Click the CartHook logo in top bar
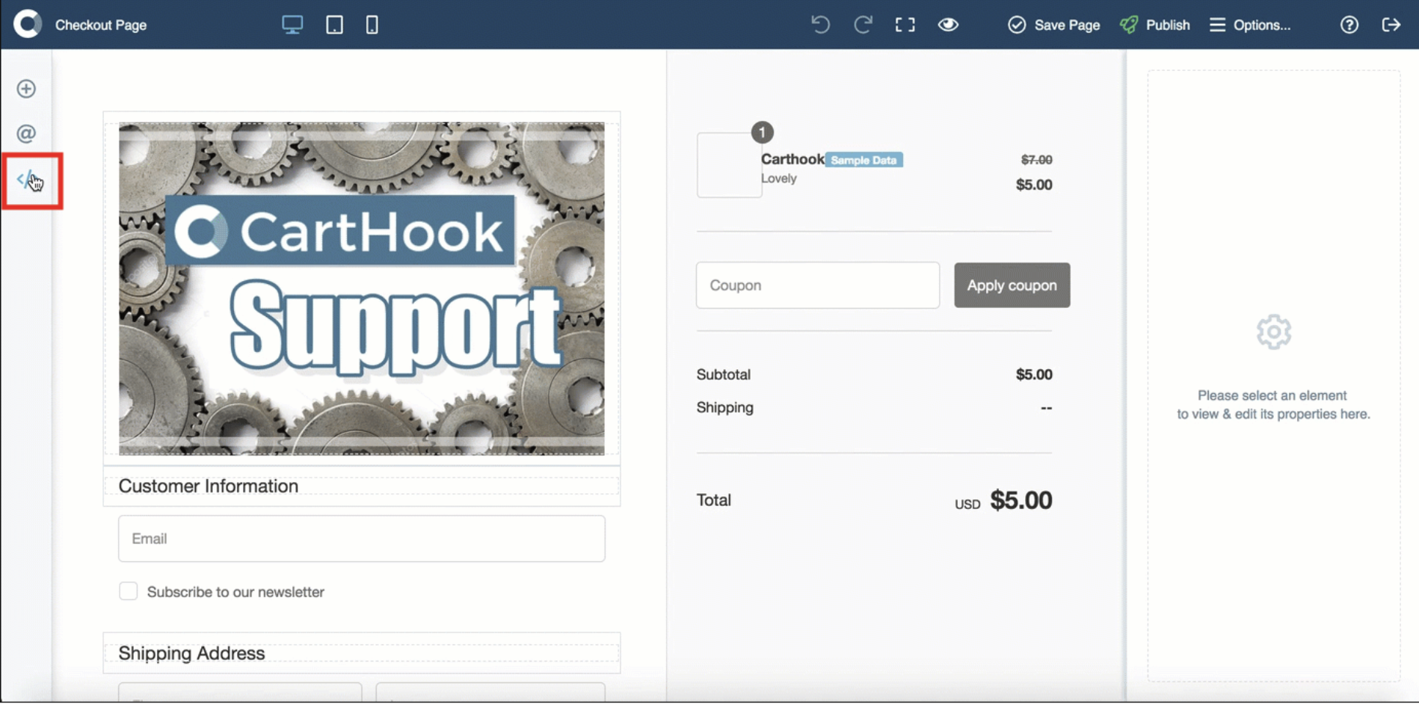The height and width of the screenshot is (707, 1419). [x=28, y=24]
